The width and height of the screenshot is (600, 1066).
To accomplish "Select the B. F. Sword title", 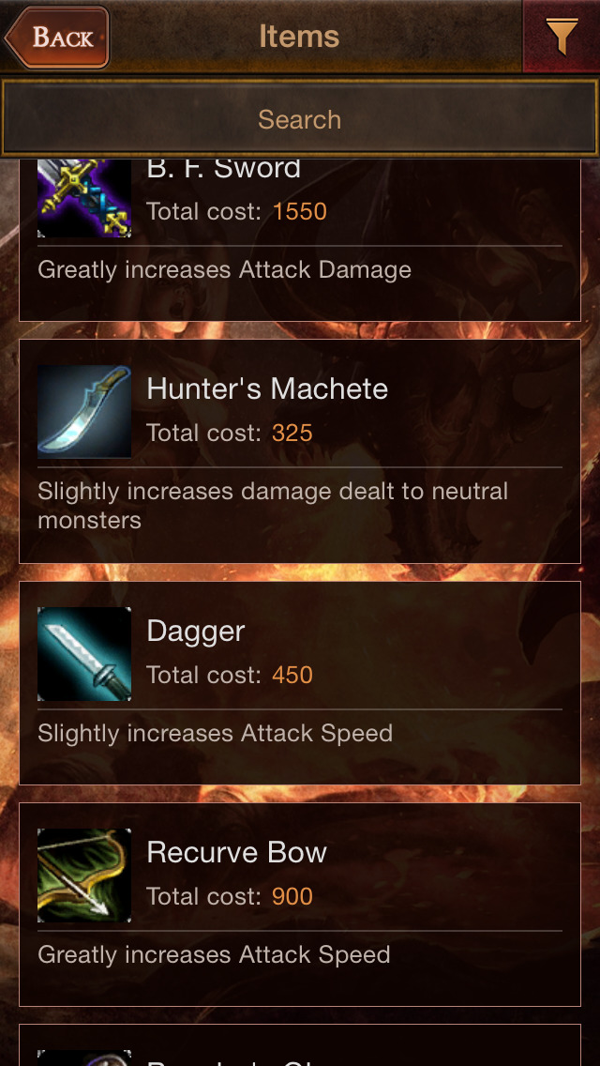I will 223,169.
